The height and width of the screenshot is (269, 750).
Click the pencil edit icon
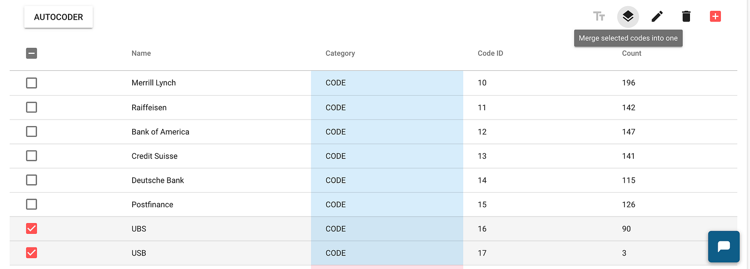[x=657, y=17]
